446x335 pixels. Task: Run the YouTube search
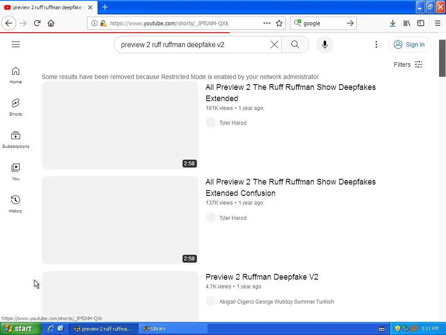(295, 44)
